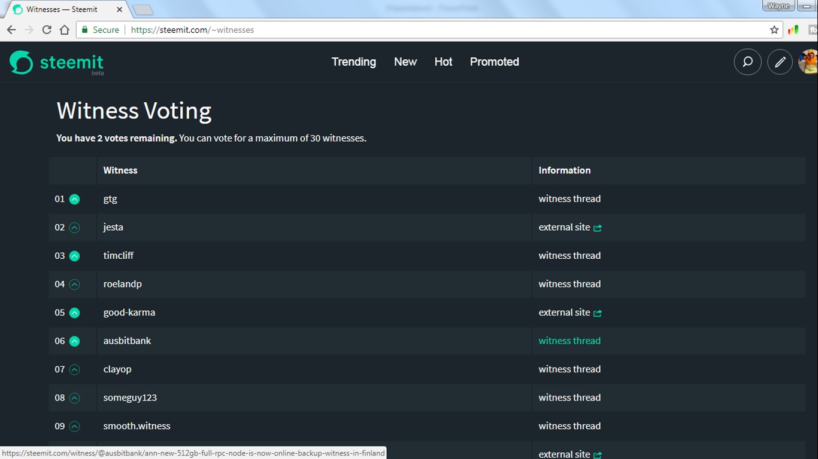The height and width of the screenshot is (459, 818).
Task: Open the user avatar menu
Action: [x=808, y=62]
